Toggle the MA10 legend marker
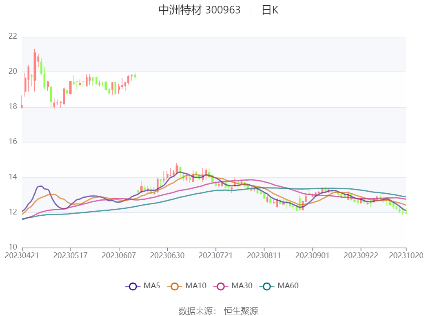This screenshot has width=437, height=316. [x=175, y=286]
